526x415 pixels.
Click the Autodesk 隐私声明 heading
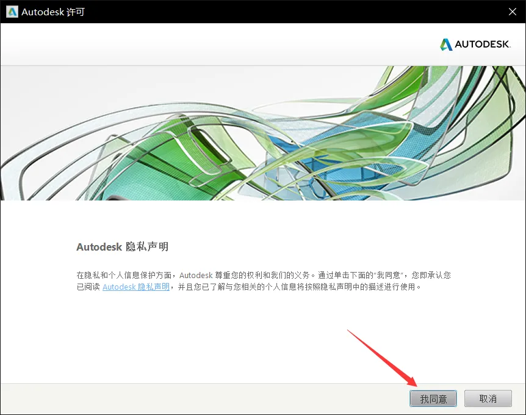[x=122, y=247]
